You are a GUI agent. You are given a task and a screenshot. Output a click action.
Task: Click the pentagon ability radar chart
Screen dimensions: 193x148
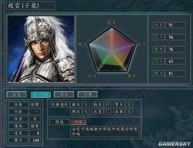point(112,50)
